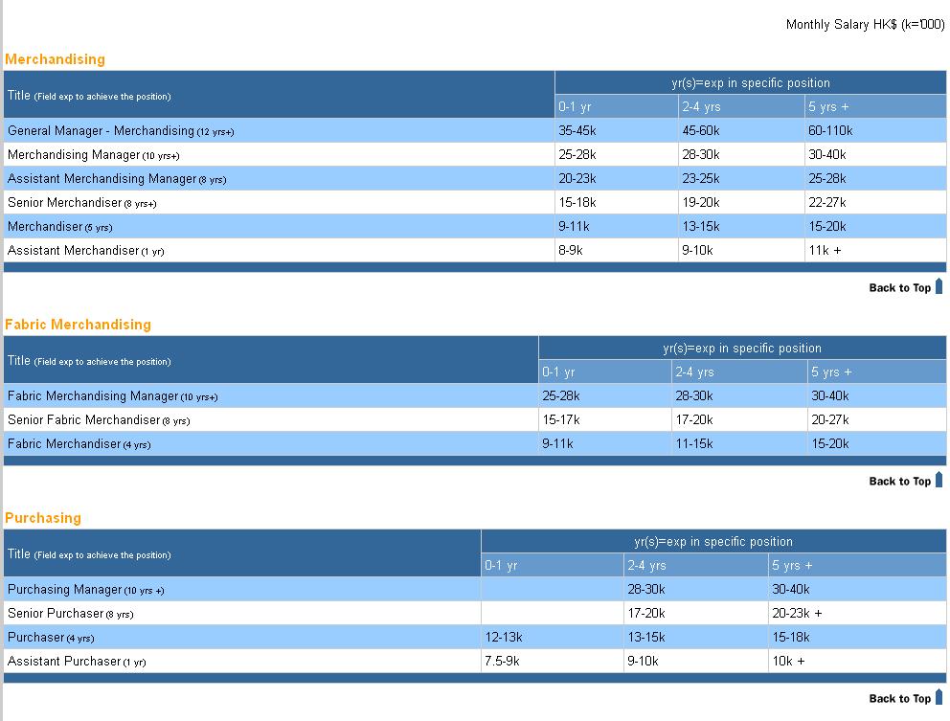Click the orange 'Merchandising' section heading

(55, 59)
